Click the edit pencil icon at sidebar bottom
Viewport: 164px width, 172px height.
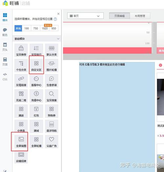click(5, 171)
